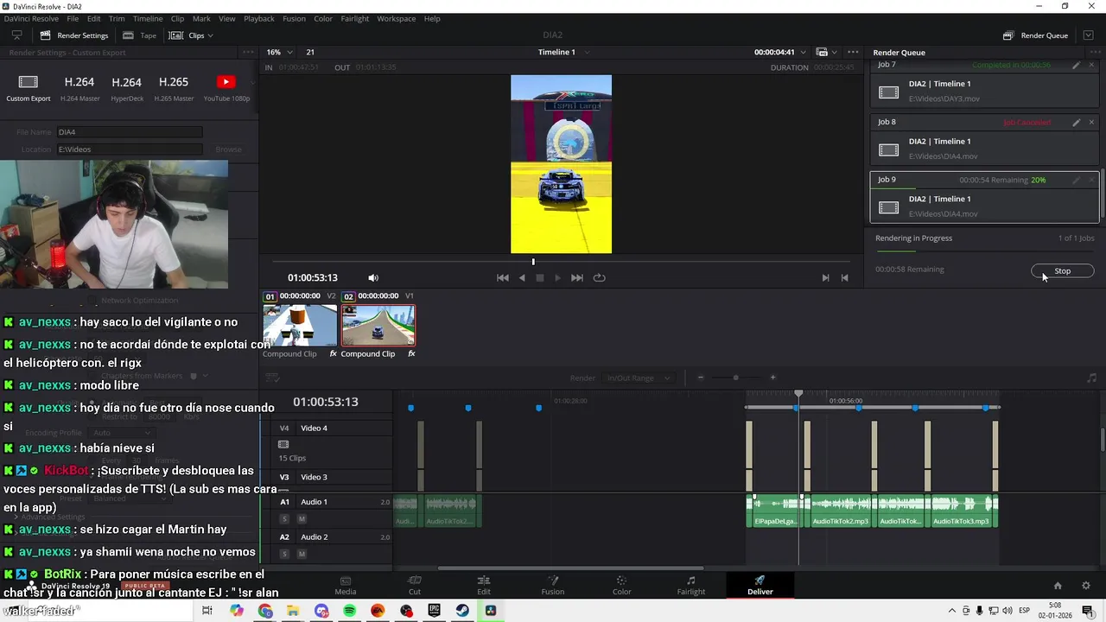Toggle the Tape panel
This screenshot has height=622, width=1106.
click(x=140, y=35)
